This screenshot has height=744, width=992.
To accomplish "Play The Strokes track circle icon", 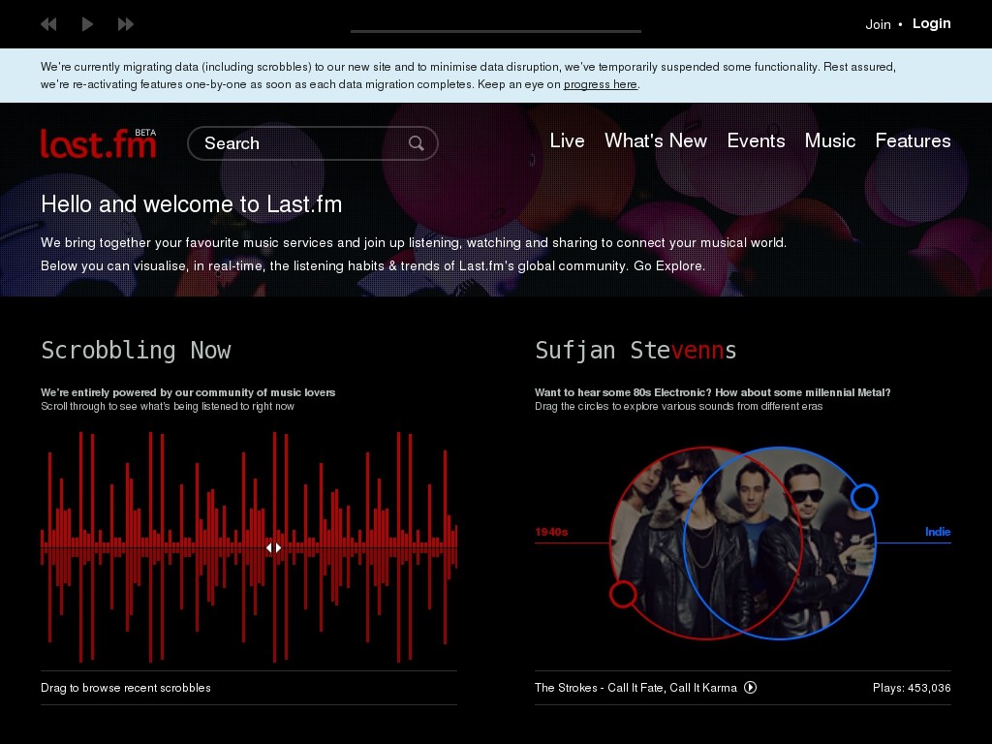I will pyautogui.click(x=751, y=688).
